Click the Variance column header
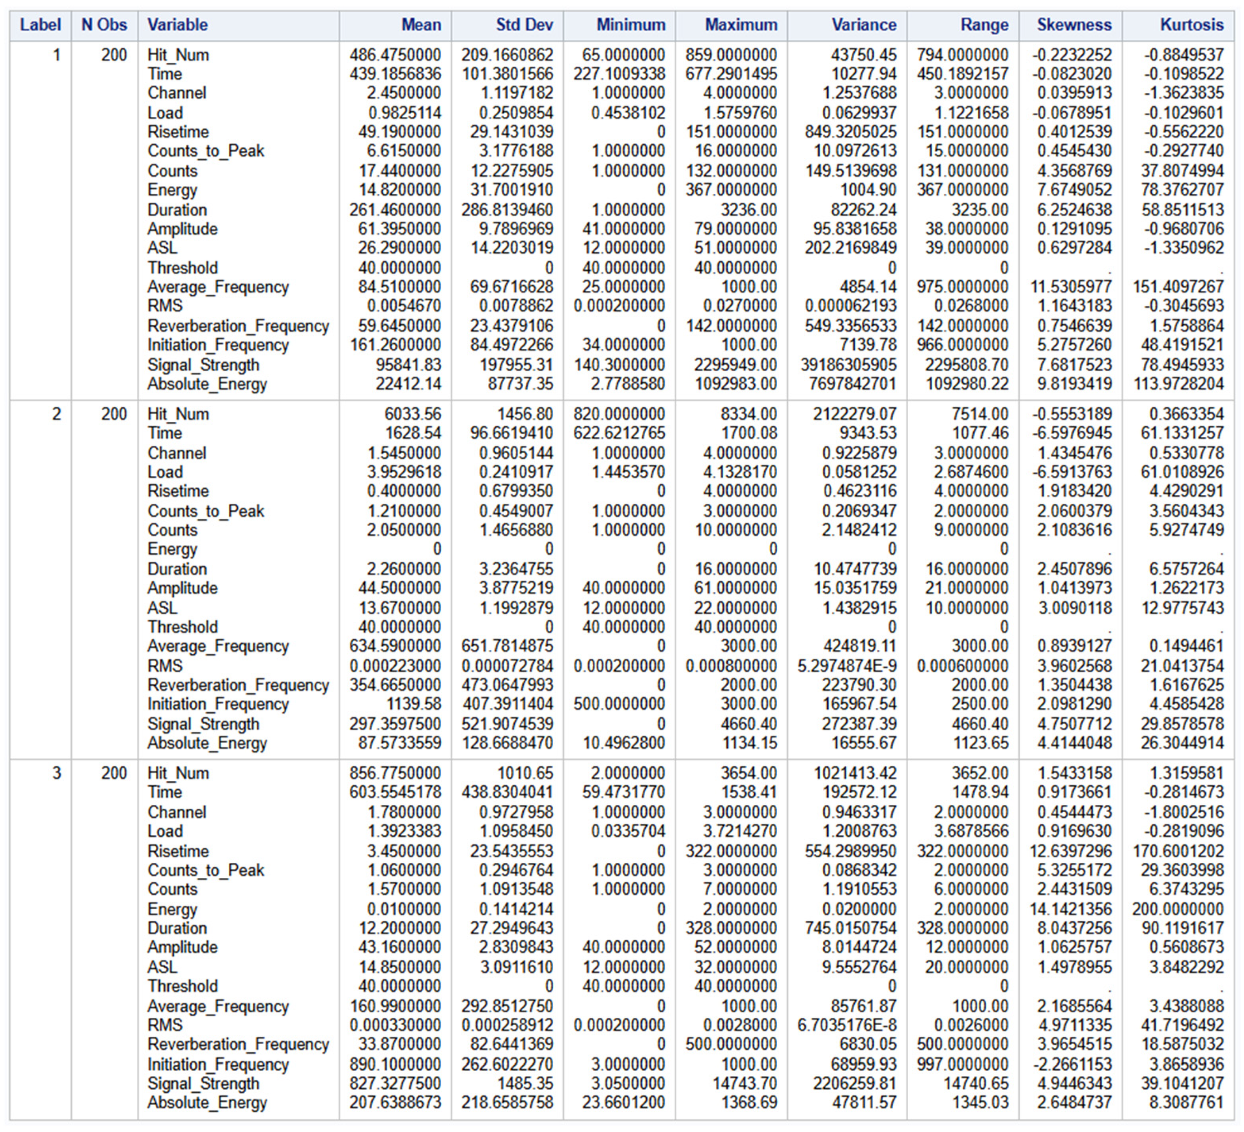1244x1132 pixels. coord(864,25)
